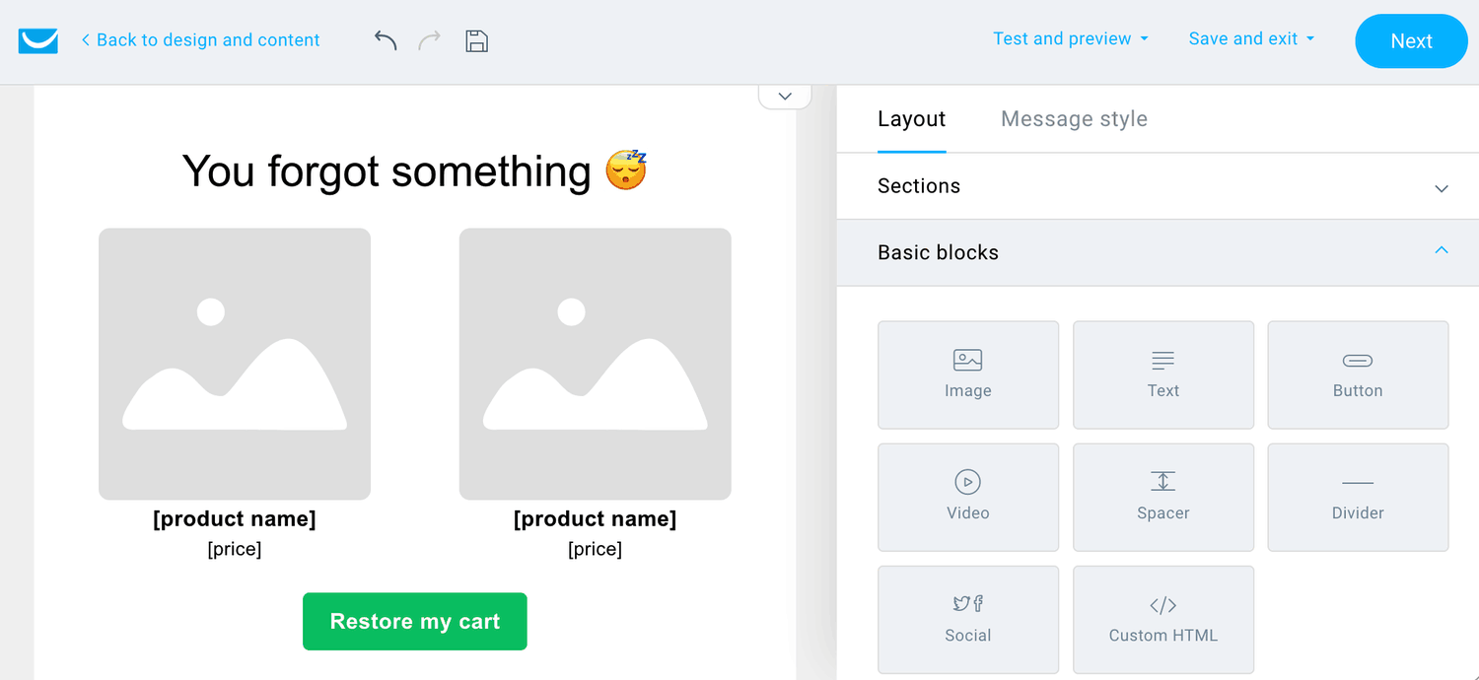The image size is (1479, 680).
Task: Switch to the Message style tab
Action: click(1074, 119)
